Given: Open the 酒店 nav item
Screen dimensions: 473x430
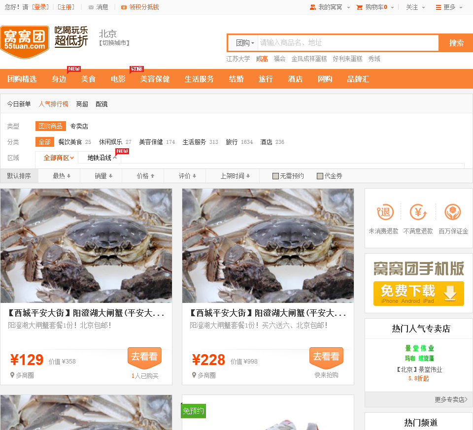Looking at the screenshot, I should click(295, 79).
